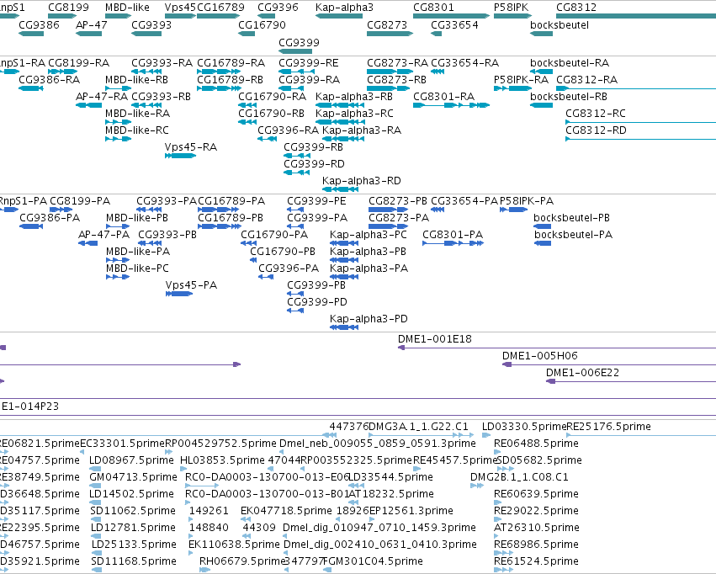This screenshot has height=574, width=716.
Task: Select the CG16790 gene label
Action: [x=263, y=24]
